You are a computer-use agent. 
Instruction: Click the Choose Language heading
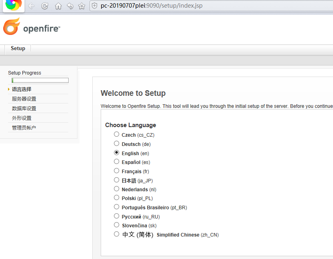[131, 125]
